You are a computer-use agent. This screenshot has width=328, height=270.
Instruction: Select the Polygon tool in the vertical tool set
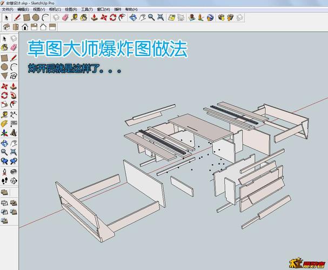[x=4, y=76]
